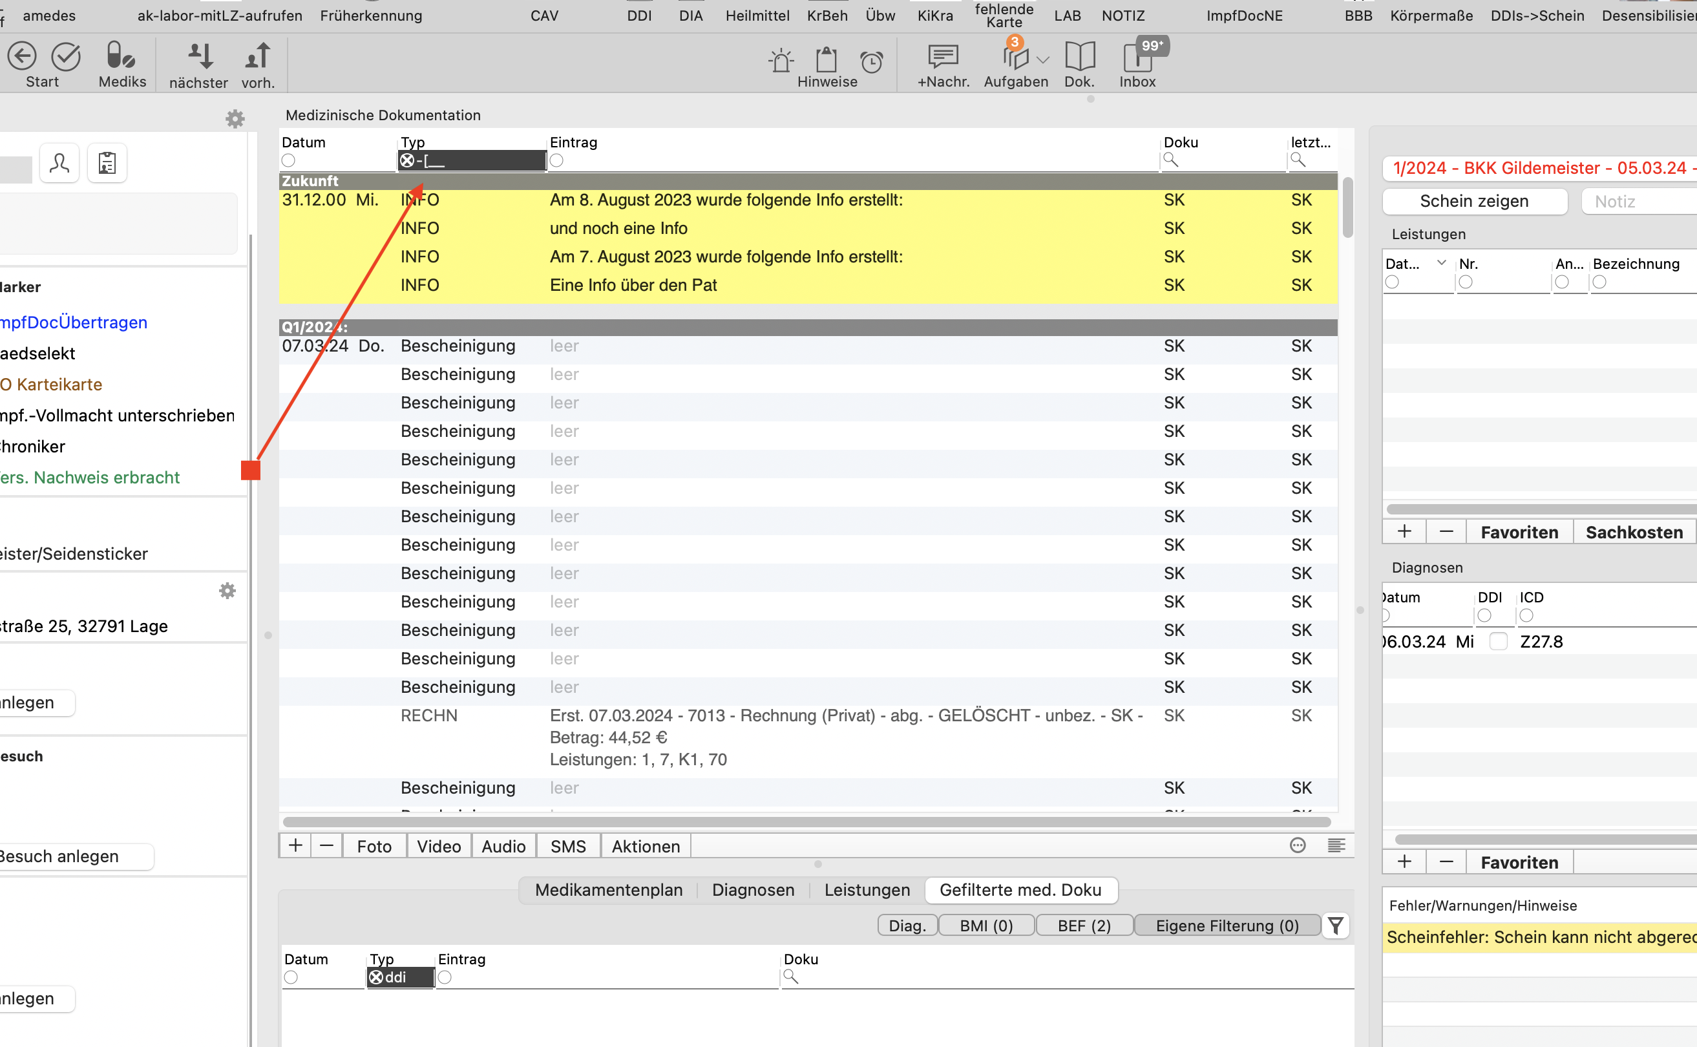The height and width of the screenshot is (1047, 1697).
Task: Go to vorh. patient icon
Action: [258, 56]
